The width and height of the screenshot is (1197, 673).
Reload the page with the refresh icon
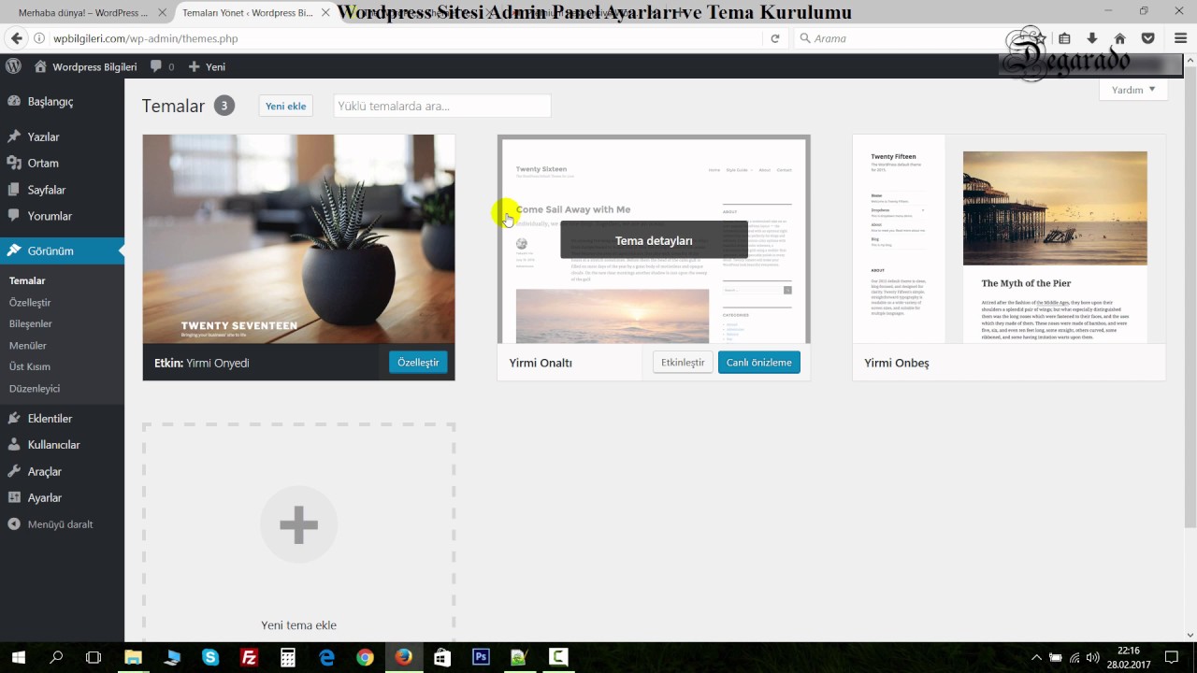click(x=774, y=38)
